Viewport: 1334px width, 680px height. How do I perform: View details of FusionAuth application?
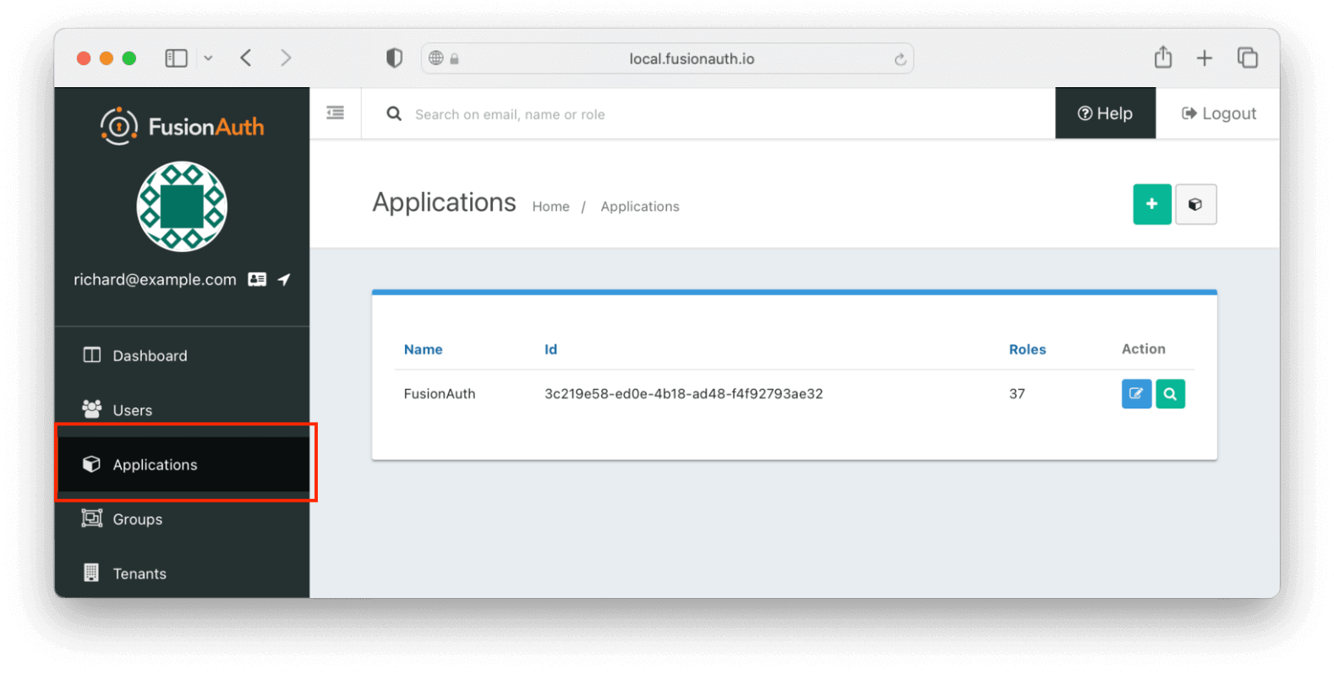tap(1170, 393)
